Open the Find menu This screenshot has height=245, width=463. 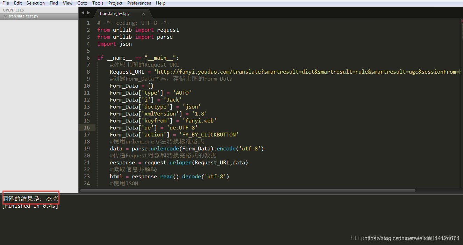point(54,3)
